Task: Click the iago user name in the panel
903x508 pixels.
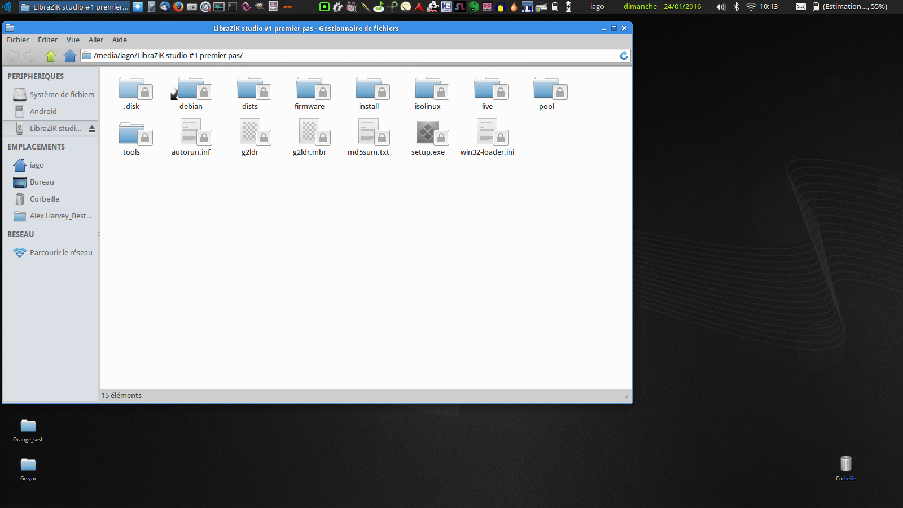Action: (x=597, y=7)
